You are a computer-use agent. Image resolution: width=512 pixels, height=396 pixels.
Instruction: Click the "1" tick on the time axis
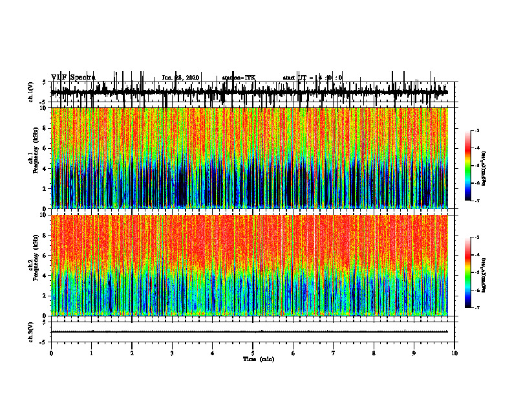(x=91, y=353)
